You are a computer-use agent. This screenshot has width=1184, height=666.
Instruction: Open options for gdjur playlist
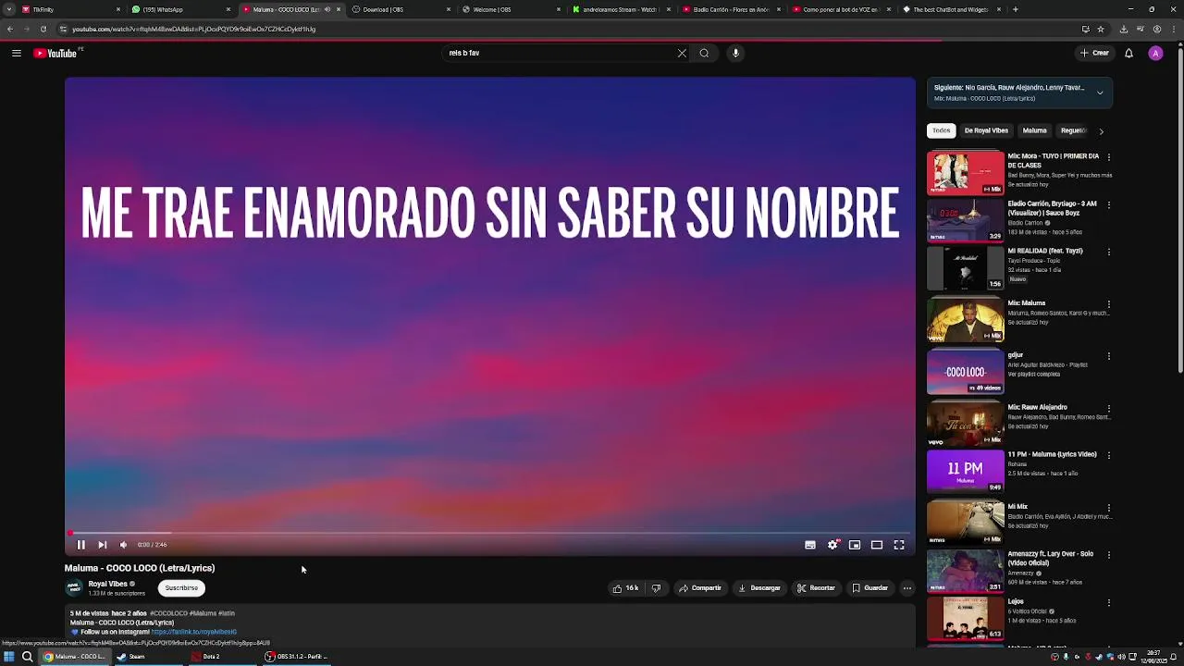(x=1109, y=356)
